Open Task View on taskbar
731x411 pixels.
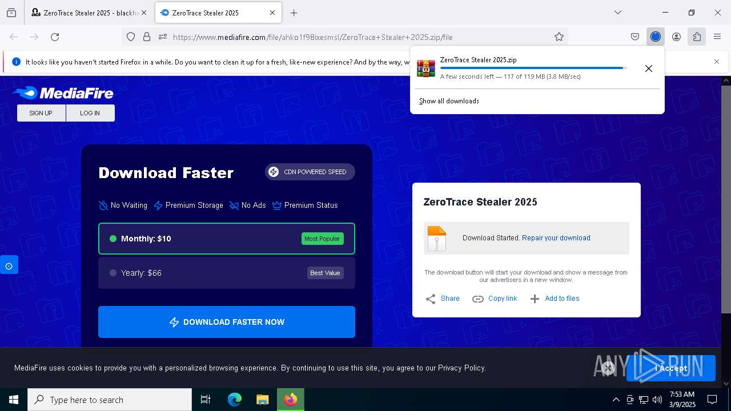[x=206, y=400]
